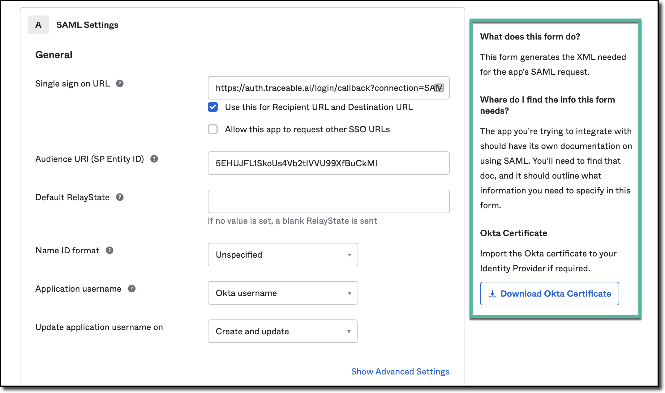Uncheck Use this for Recipient URL checkbox
The width and height of the screenshot is (665, 393).
[x=213, y=107]
